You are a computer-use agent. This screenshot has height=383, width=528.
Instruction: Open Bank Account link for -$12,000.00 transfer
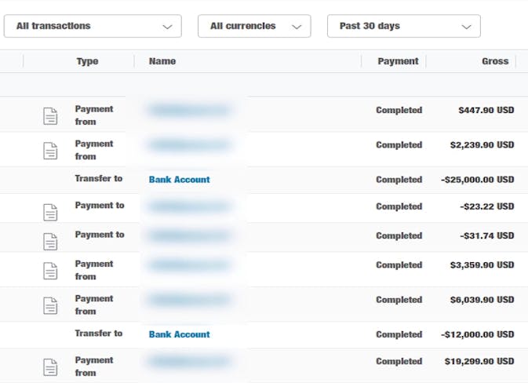click(x=180, y=334)
